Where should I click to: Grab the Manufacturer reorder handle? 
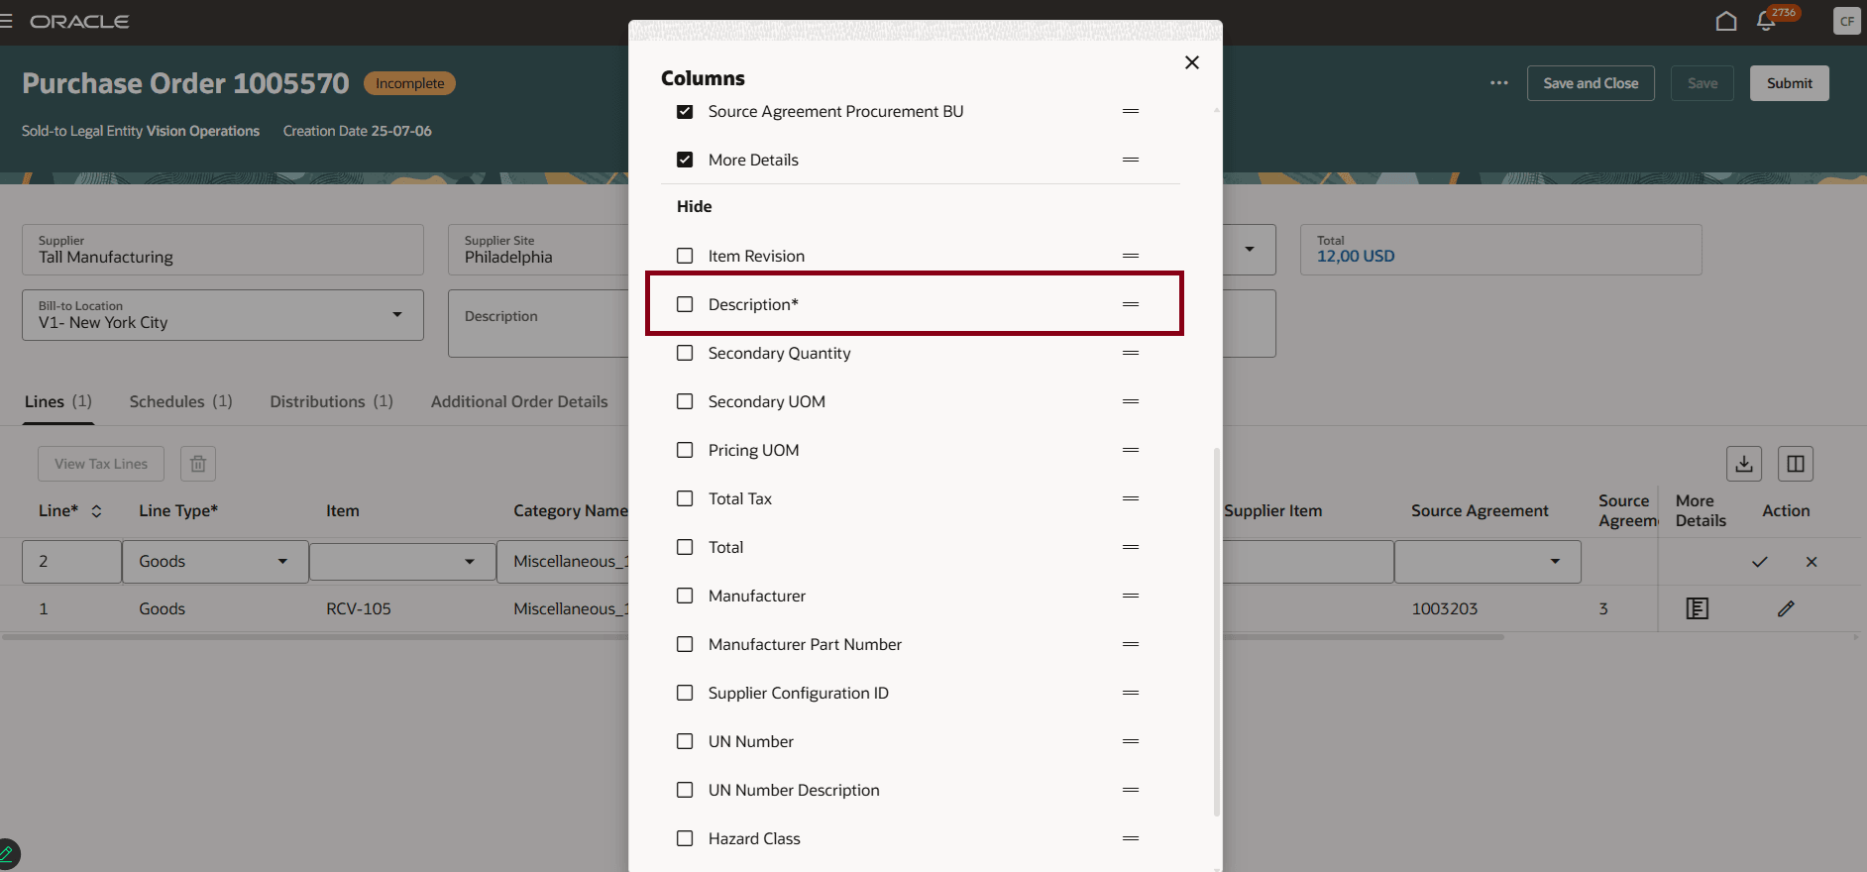tap(1131, 596)
